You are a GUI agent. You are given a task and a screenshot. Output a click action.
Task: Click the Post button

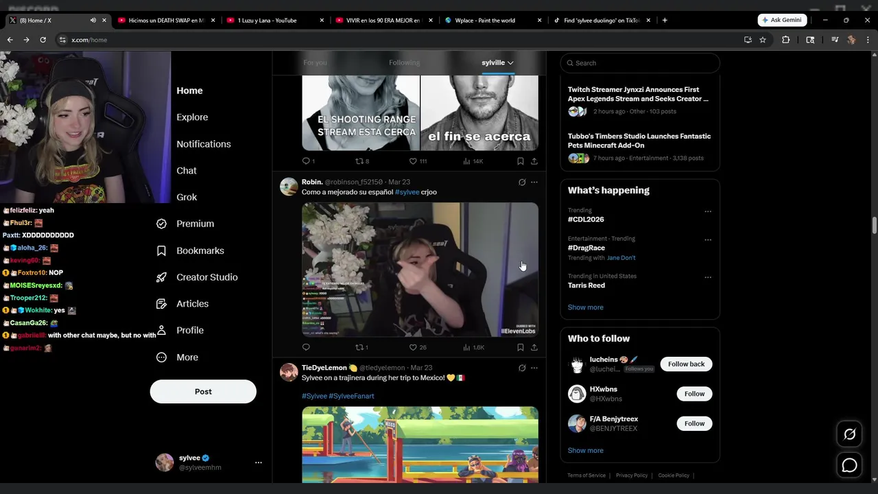(x=203, y=392)
